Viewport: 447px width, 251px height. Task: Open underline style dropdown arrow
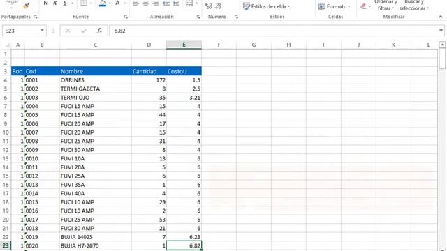click(72, 3)
